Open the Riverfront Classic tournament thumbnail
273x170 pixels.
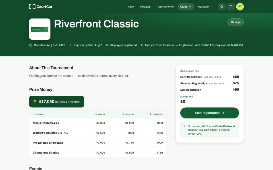[40, 29]
